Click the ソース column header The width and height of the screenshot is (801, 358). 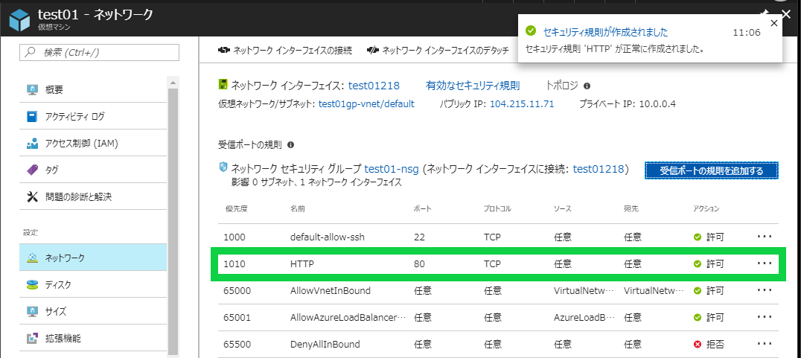(563, 208)
